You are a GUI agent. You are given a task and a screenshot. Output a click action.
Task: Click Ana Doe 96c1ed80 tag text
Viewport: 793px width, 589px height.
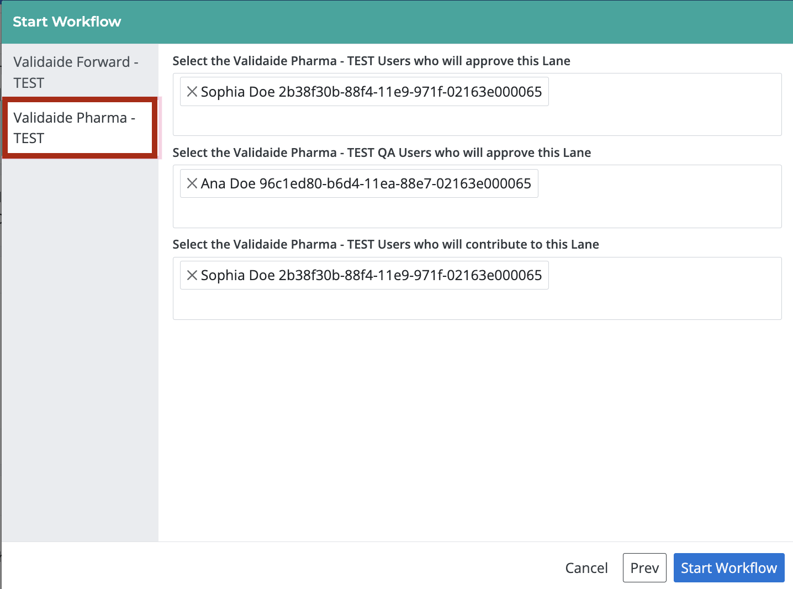click(x=366, y=183)
